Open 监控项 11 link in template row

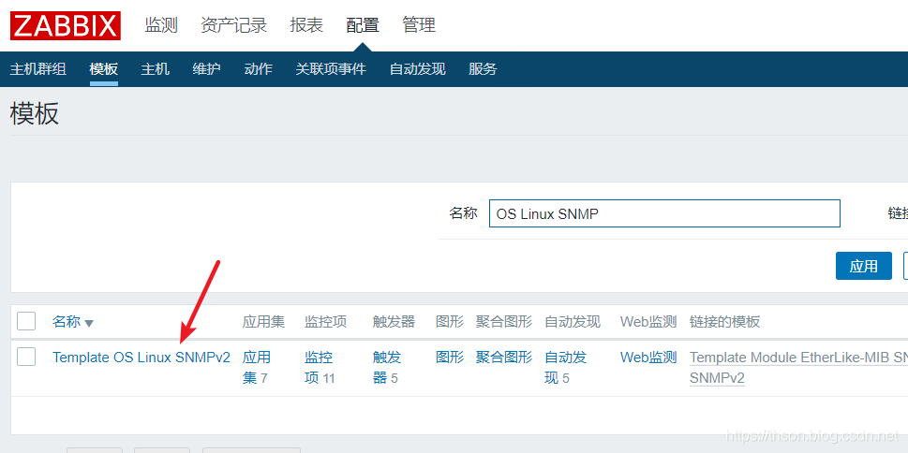click(x=320, y=368)
